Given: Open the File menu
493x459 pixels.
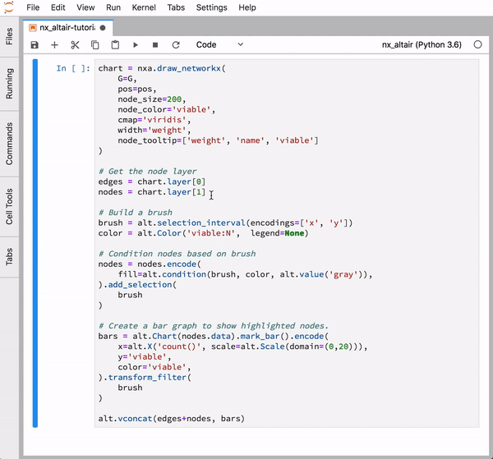Looking at the screenshot, I should click(x=33, y=7).
